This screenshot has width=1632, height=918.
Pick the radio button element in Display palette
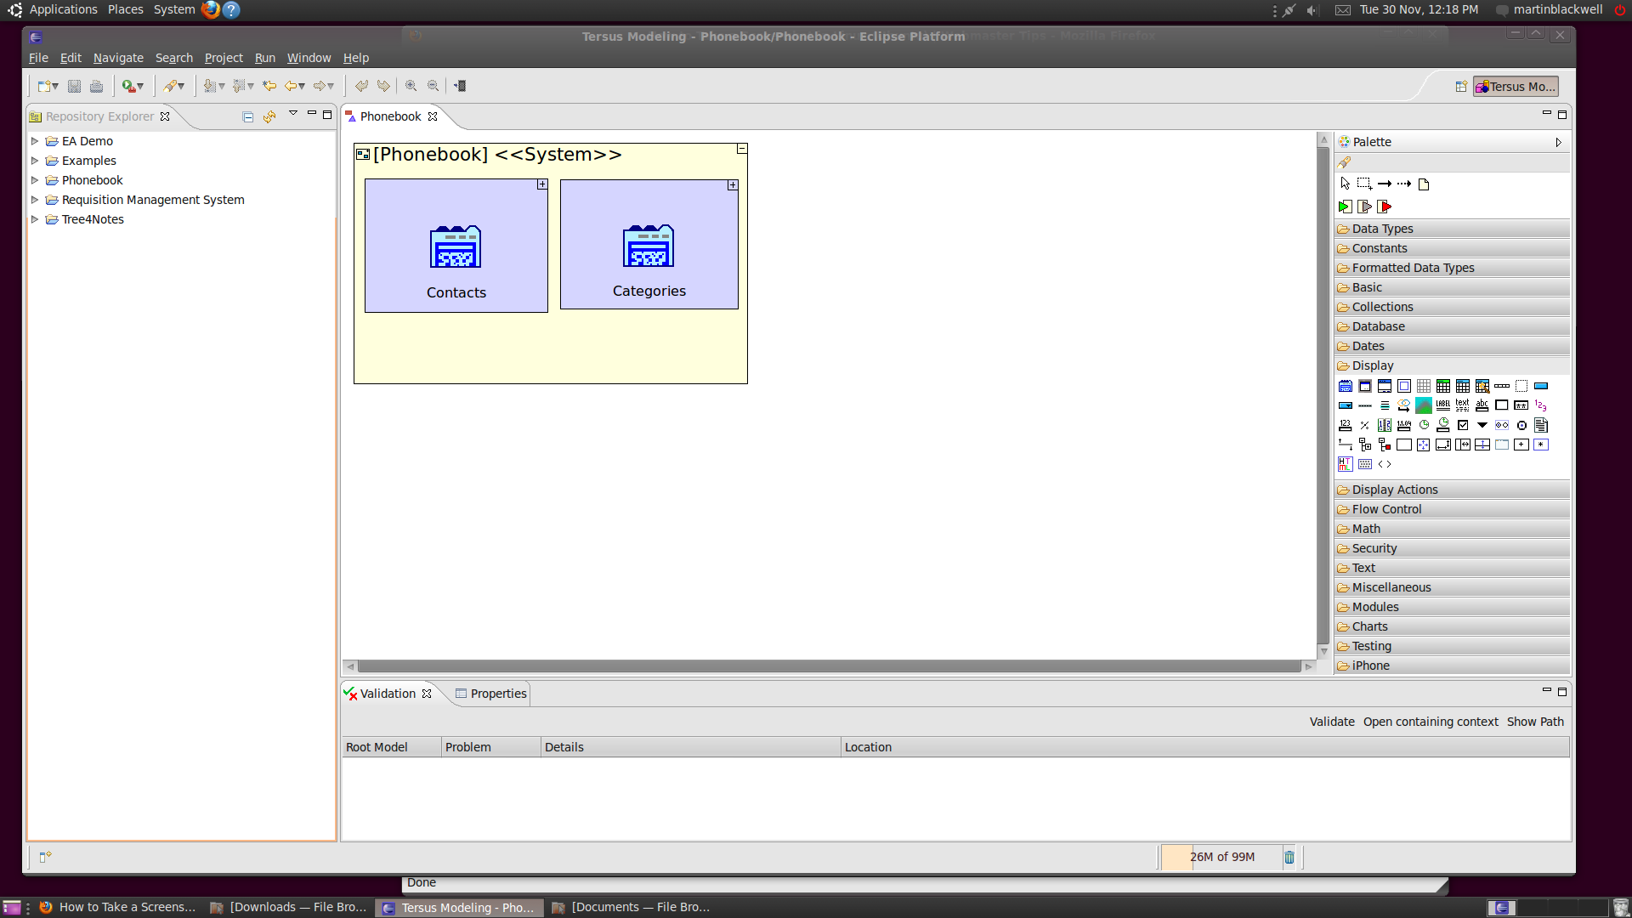(x=1521, y=425)
